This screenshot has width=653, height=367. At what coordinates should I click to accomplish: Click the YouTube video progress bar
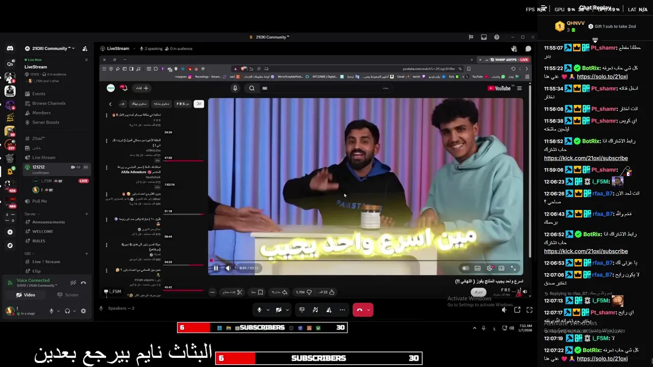[365, 261]
